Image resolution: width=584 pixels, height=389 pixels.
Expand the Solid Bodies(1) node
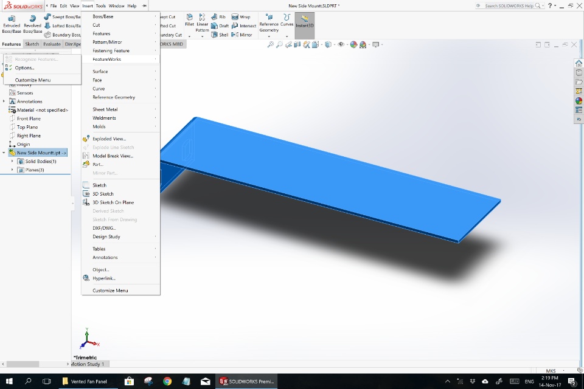point(12,161)
